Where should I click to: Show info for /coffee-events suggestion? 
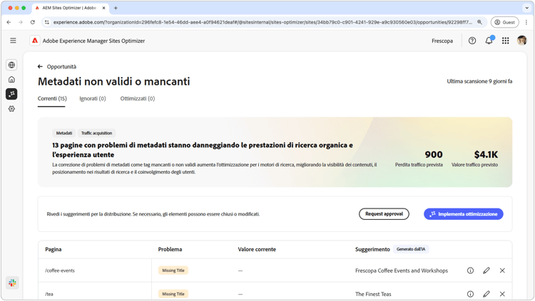(470, 270)
